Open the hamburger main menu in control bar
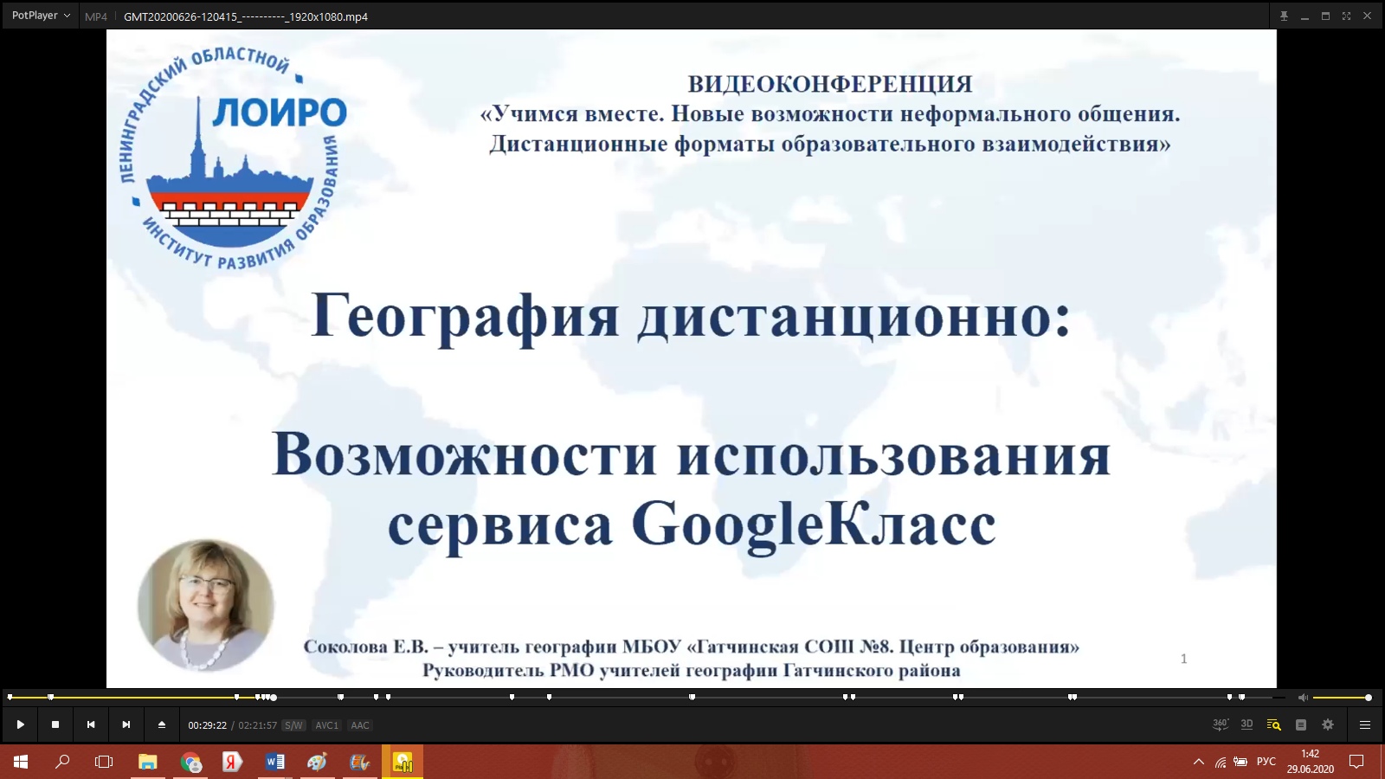 (1365, 724)
